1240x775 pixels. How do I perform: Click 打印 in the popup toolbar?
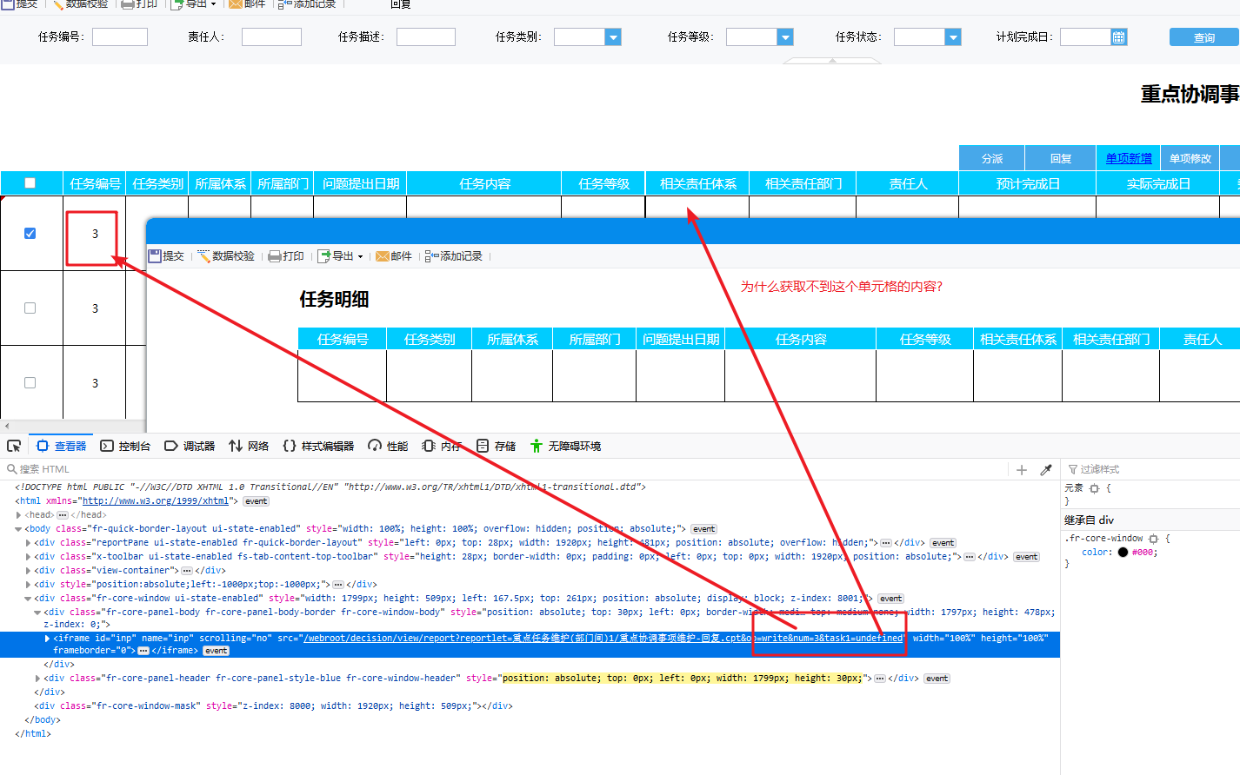click(x=287, y=256)
